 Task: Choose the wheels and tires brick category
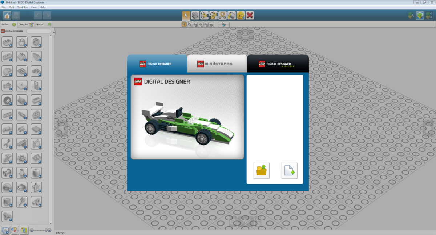(7, 100)
